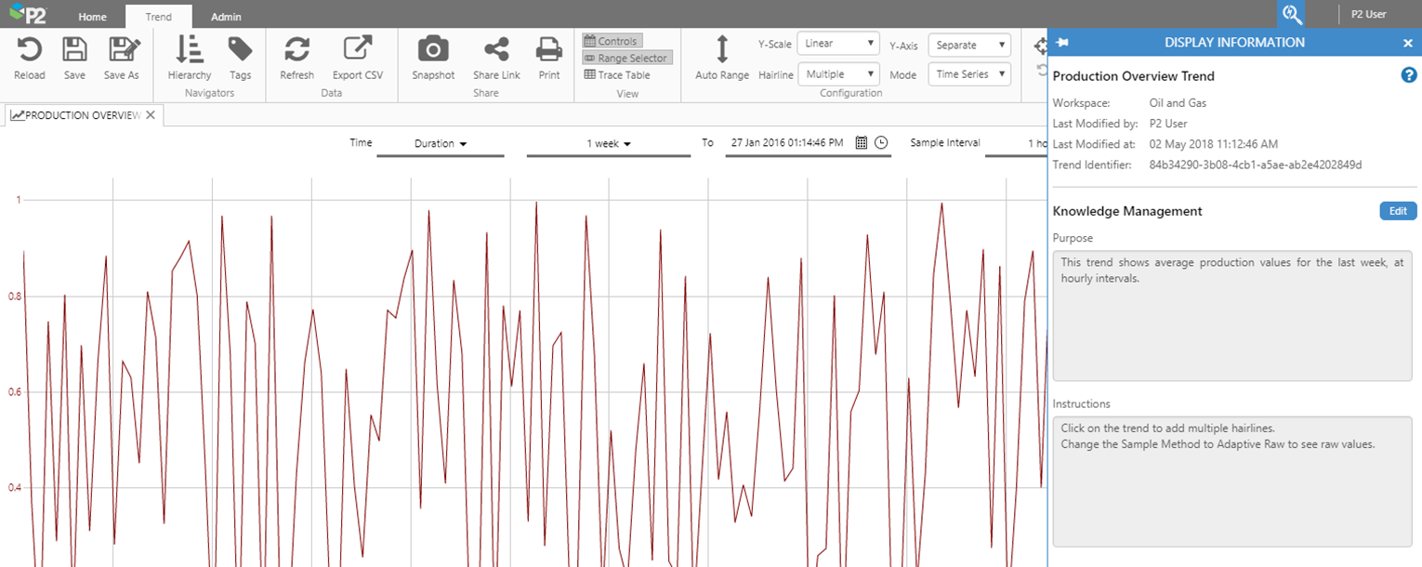Toggle the Controls view option
Screen dimensions: 1422x567
(612, 41)
